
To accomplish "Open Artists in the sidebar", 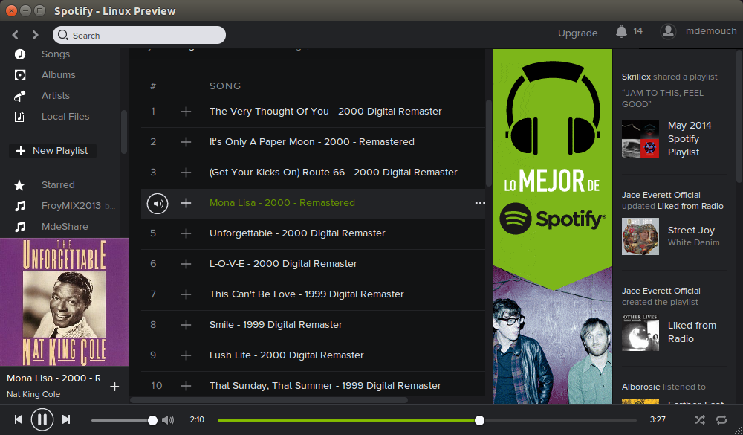I will (x=56, y=96).
